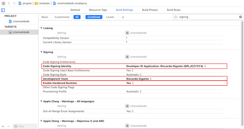The image size is (244, 129).
Task: Select the Customized settings filter
Action: pyautogui.click(x=62, y=17)
